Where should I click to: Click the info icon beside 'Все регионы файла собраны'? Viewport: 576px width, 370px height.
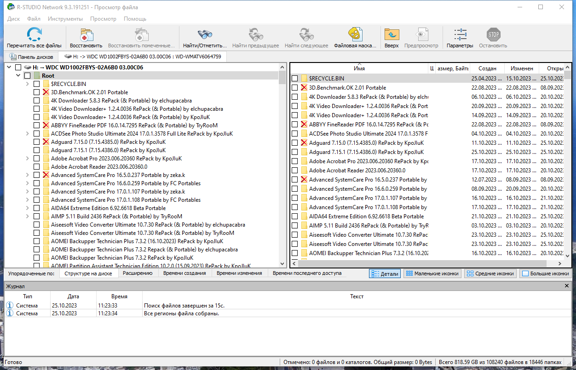tap(10, 313)
